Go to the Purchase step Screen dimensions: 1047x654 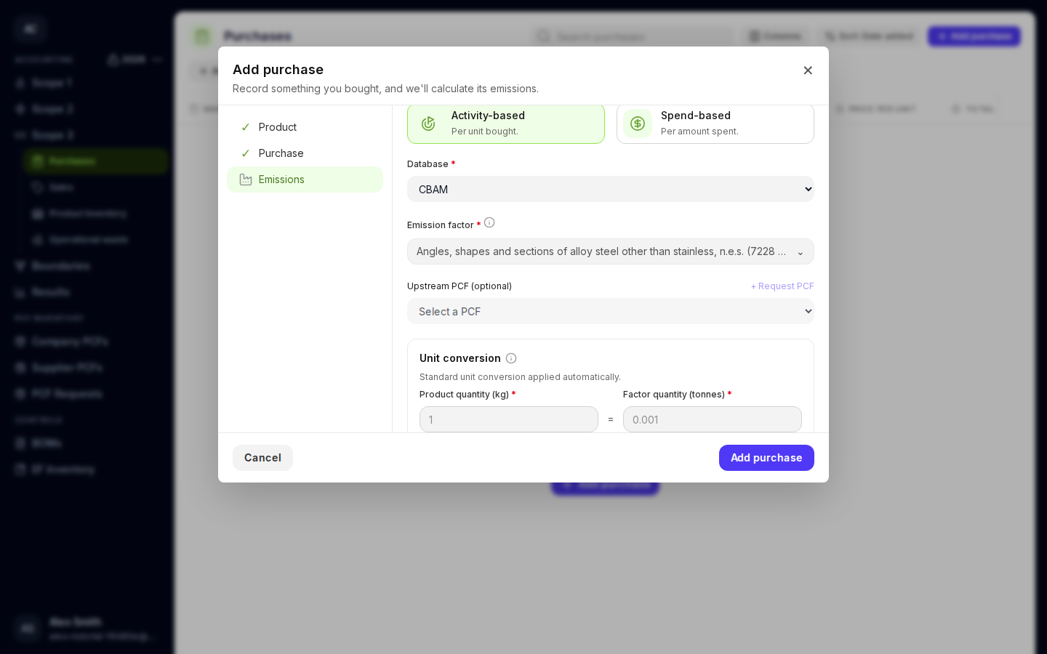pos(305,153)
